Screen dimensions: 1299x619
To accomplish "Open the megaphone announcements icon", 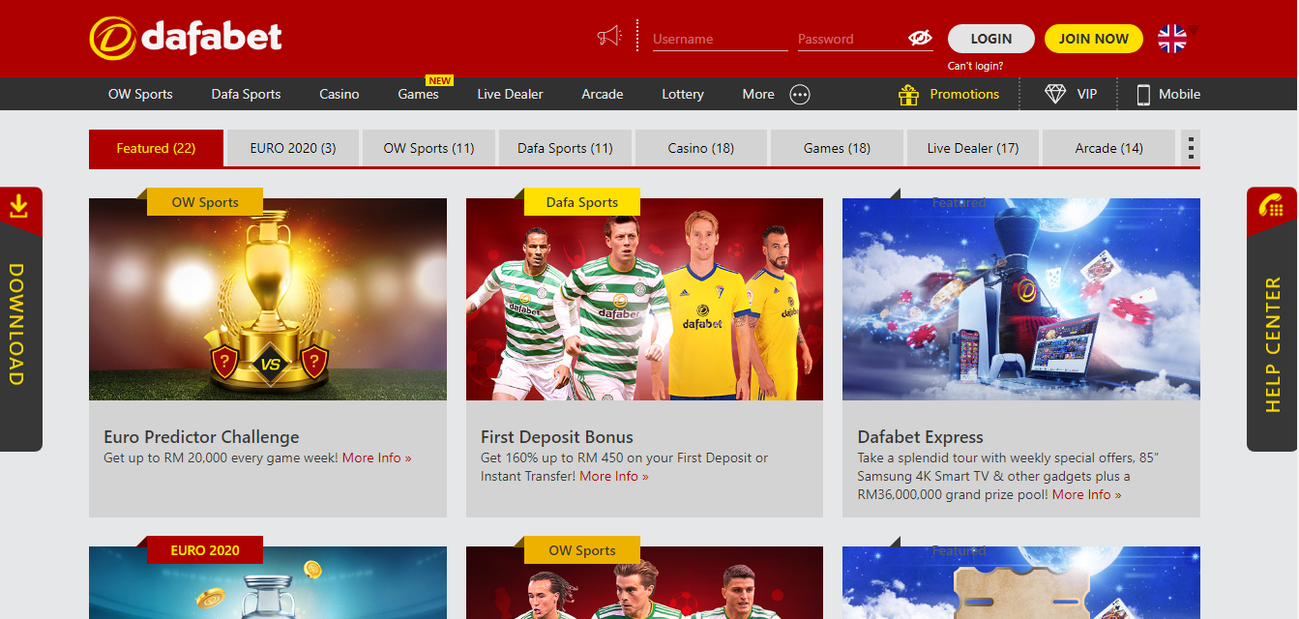I will pyautogui.click(x=609, y=37).
